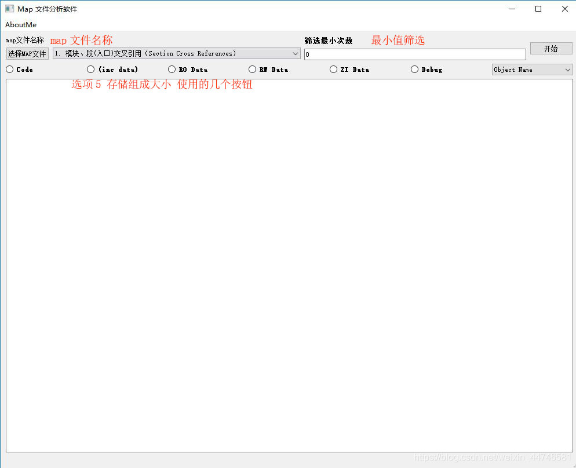
Task: Open the AboutMe menu
Action: 21,24
